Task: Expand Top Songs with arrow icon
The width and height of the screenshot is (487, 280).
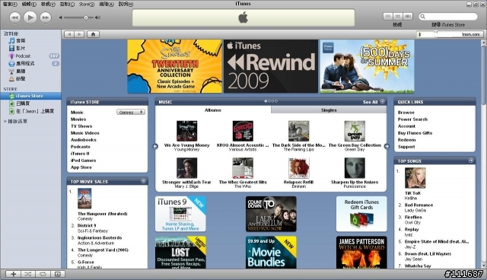Action: (471, 161)
